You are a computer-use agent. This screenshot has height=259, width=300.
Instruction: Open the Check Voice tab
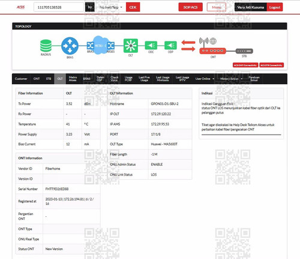114,79
